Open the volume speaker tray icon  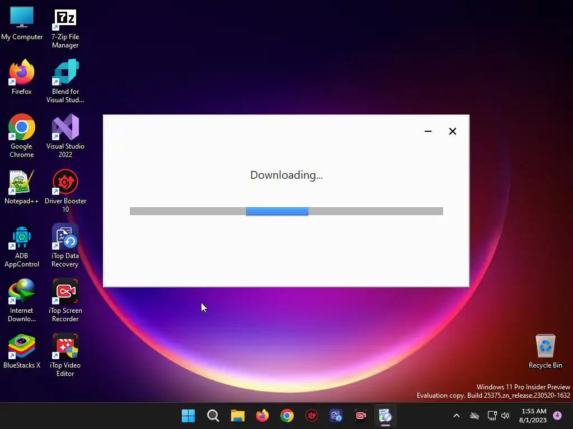tap(505, 416)
